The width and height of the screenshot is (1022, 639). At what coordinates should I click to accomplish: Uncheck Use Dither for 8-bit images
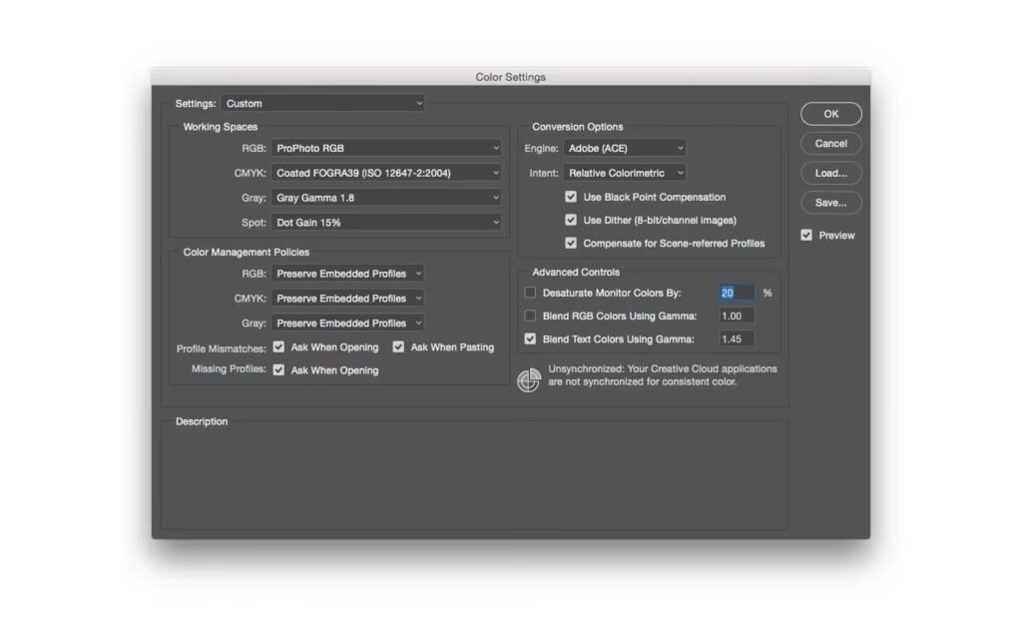point(571,221)
